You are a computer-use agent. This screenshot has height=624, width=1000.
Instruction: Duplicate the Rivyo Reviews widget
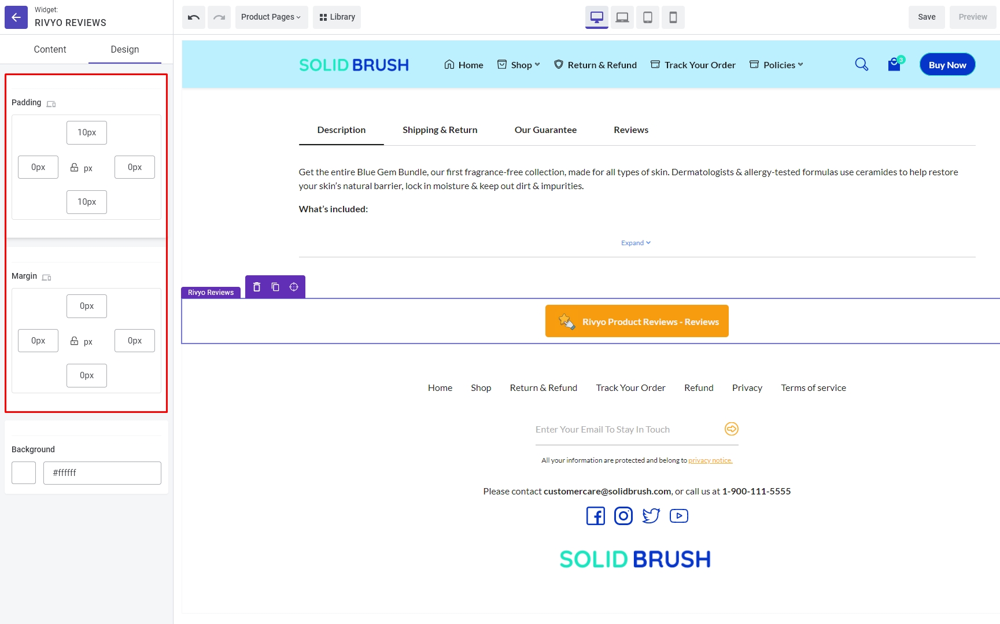click(275, 287)
